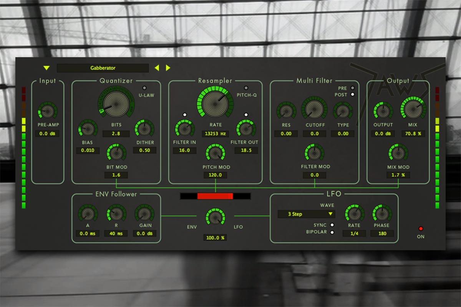461x307 pixels.
Task: Click the PITCH MOD value 120.0
Action: click(x=215, y=175)
